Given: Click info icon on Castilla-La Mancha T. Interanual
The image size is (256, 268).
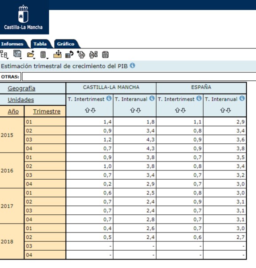Looking at the screenshot, I should point(152,99).
